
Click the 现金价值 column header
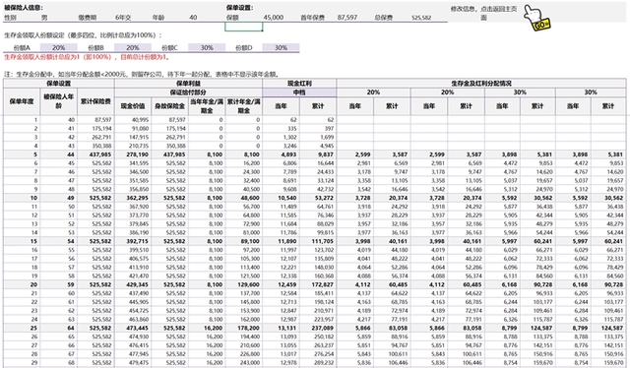[x=133, y=106]
